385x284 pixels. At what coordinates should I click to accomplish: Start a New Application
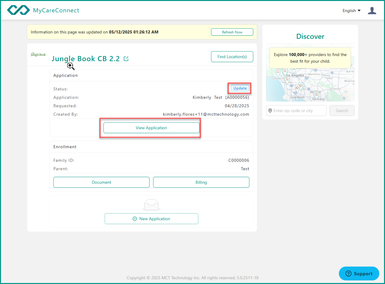[151, 219]
